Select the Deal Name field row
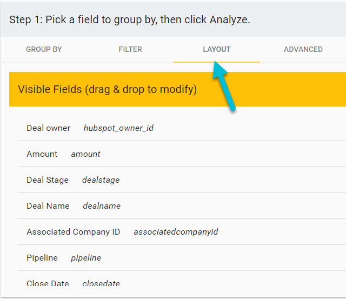 pyautogui.click(x=182, y=206)
